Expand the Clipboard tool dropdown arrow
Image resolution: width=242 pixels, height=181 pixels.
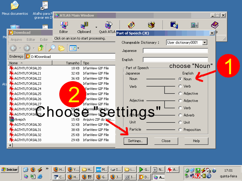click(96, 27)
